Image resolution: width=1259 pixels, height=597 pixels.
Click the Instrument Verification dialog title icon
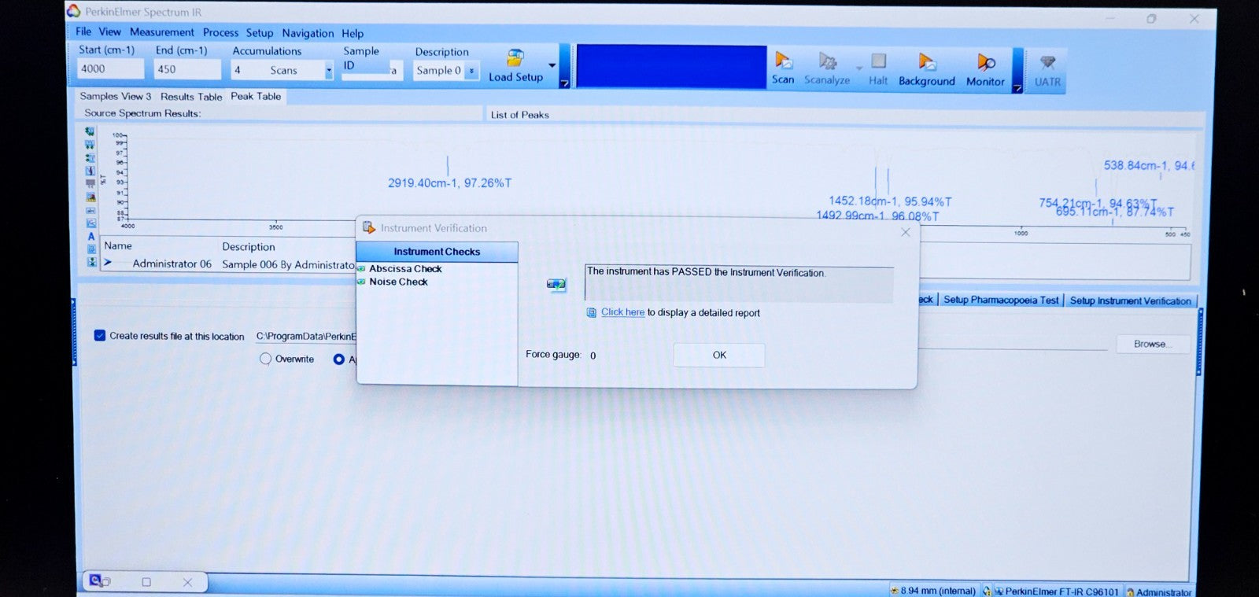coord(368,227)
